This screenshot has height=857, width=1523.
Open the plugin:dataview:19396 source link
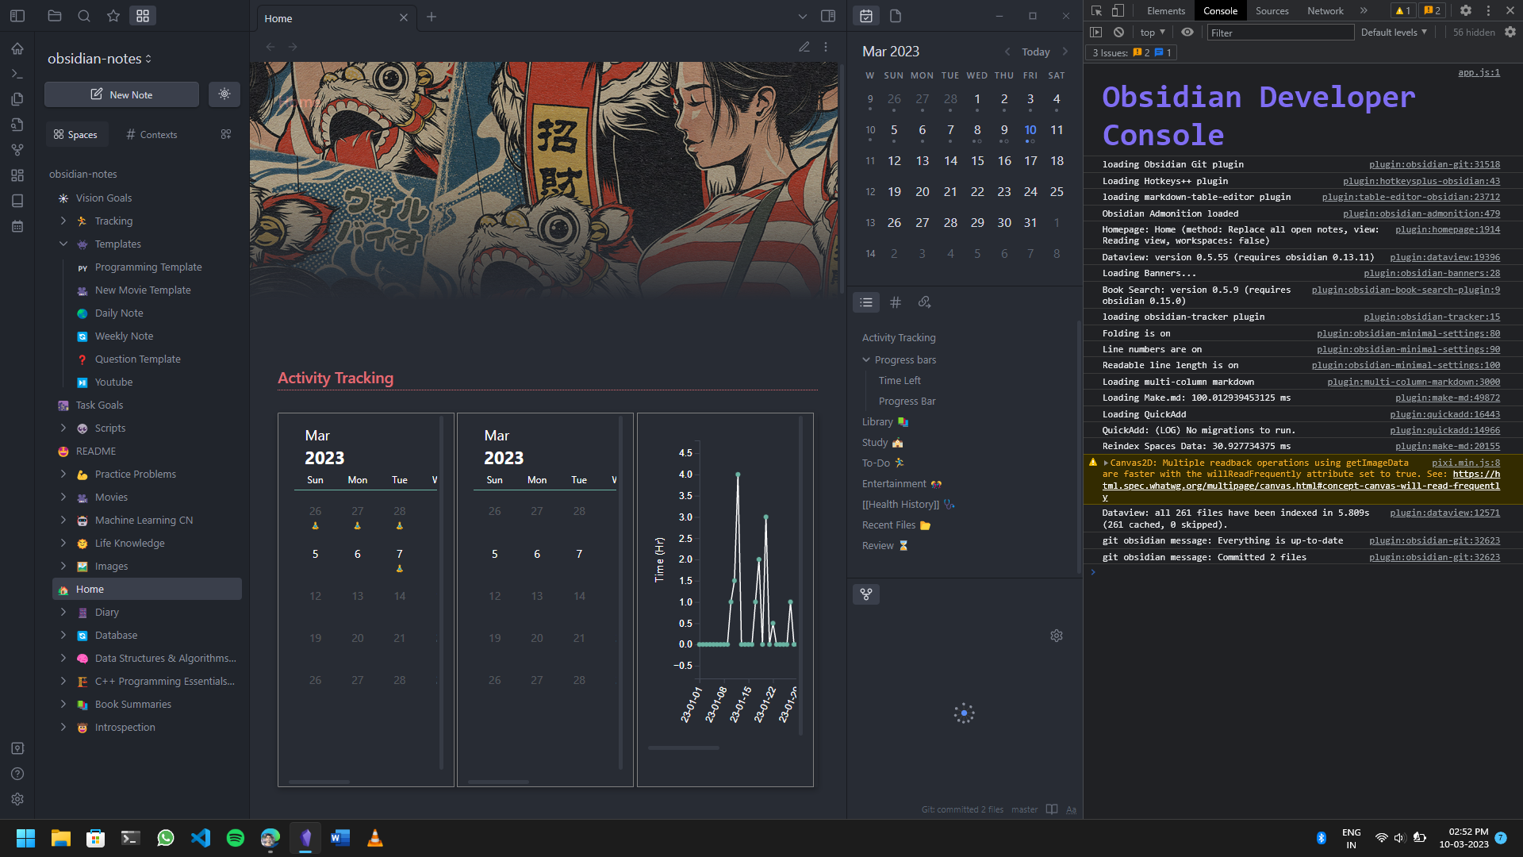click(x=1444, y=257)
